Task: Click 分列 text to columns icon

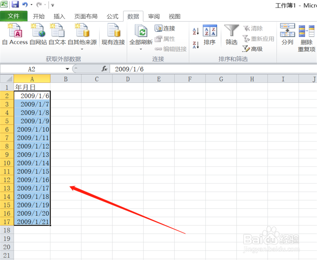Action: click(x=287, y=34)
